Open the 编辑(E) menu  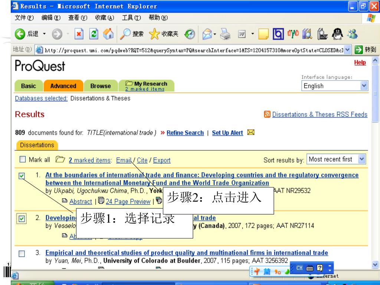[x=51, y=18]
